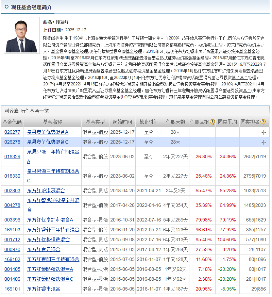Click the manager name 刚登峰 after 姓名
The height and width of the screenshot is (297, 272).
(62, 22)
